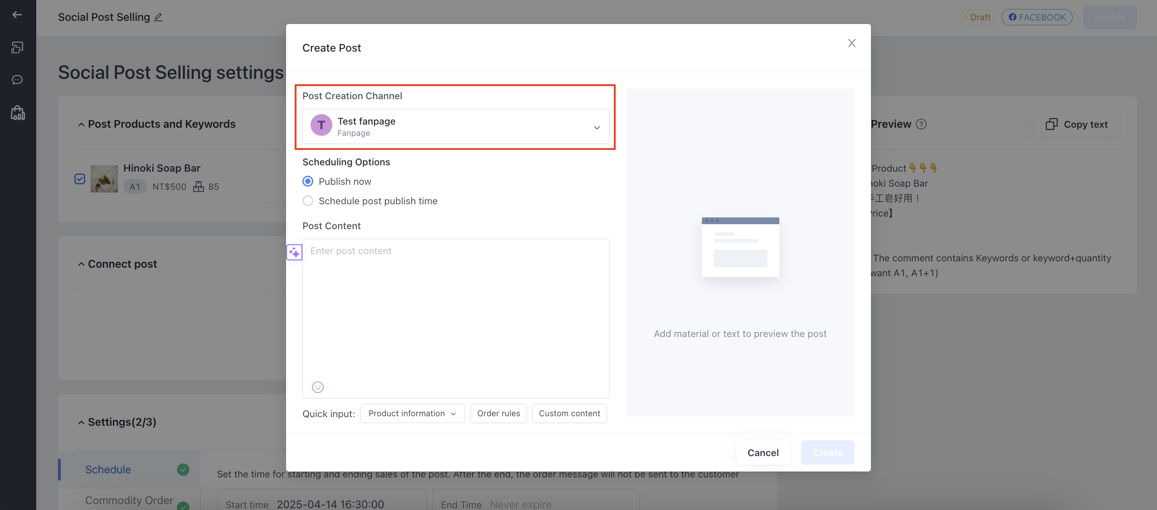Open the emoji picker smiley icon
Screen dimensions: 1157x510
coord(318,387)
